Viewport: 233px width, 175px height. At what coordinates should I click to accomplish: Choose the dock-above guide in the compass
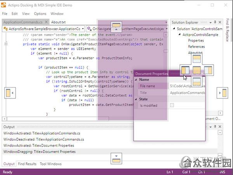click(x=196, y=59)
